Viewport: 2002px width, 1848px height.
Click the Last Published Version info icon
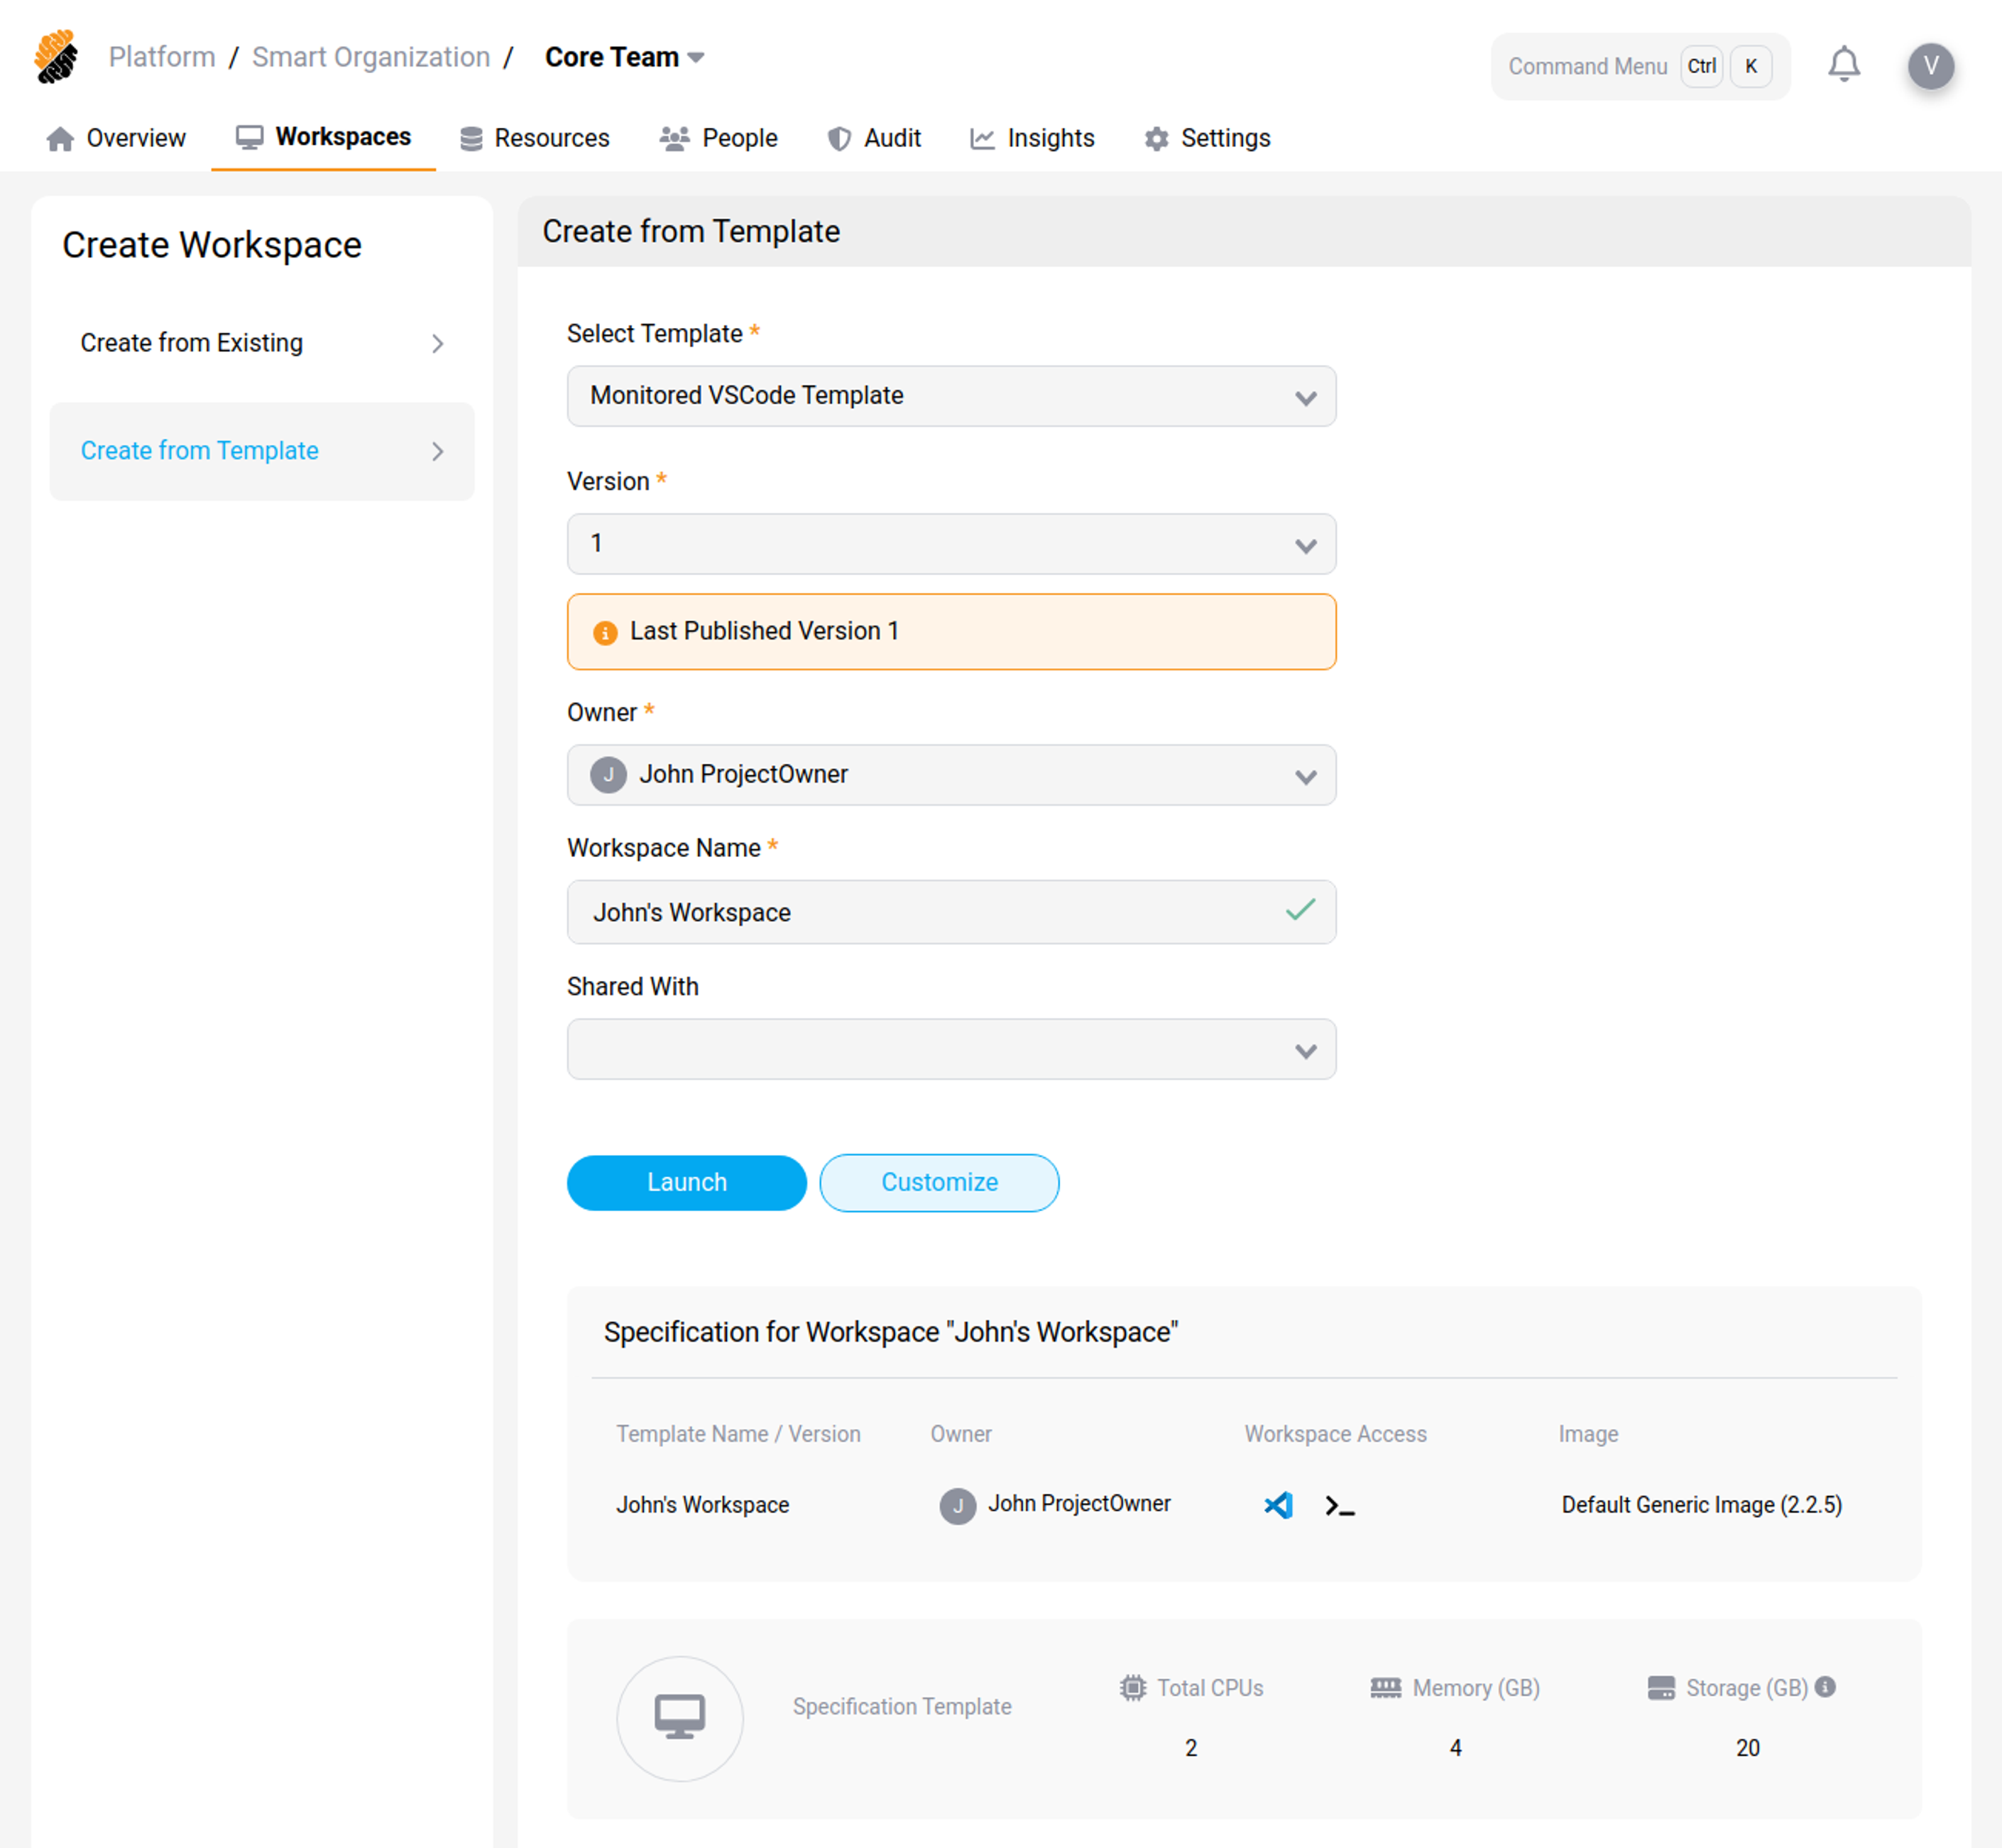click(x=605, y=632)
